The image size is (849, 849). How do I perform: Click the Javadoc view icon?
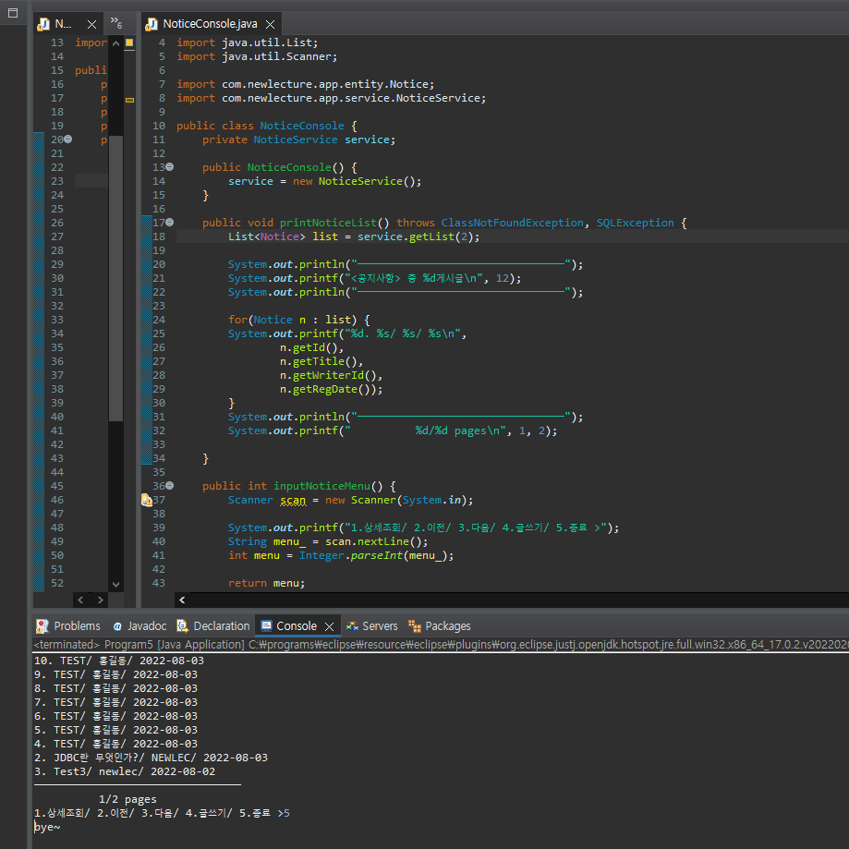[117, 625]
